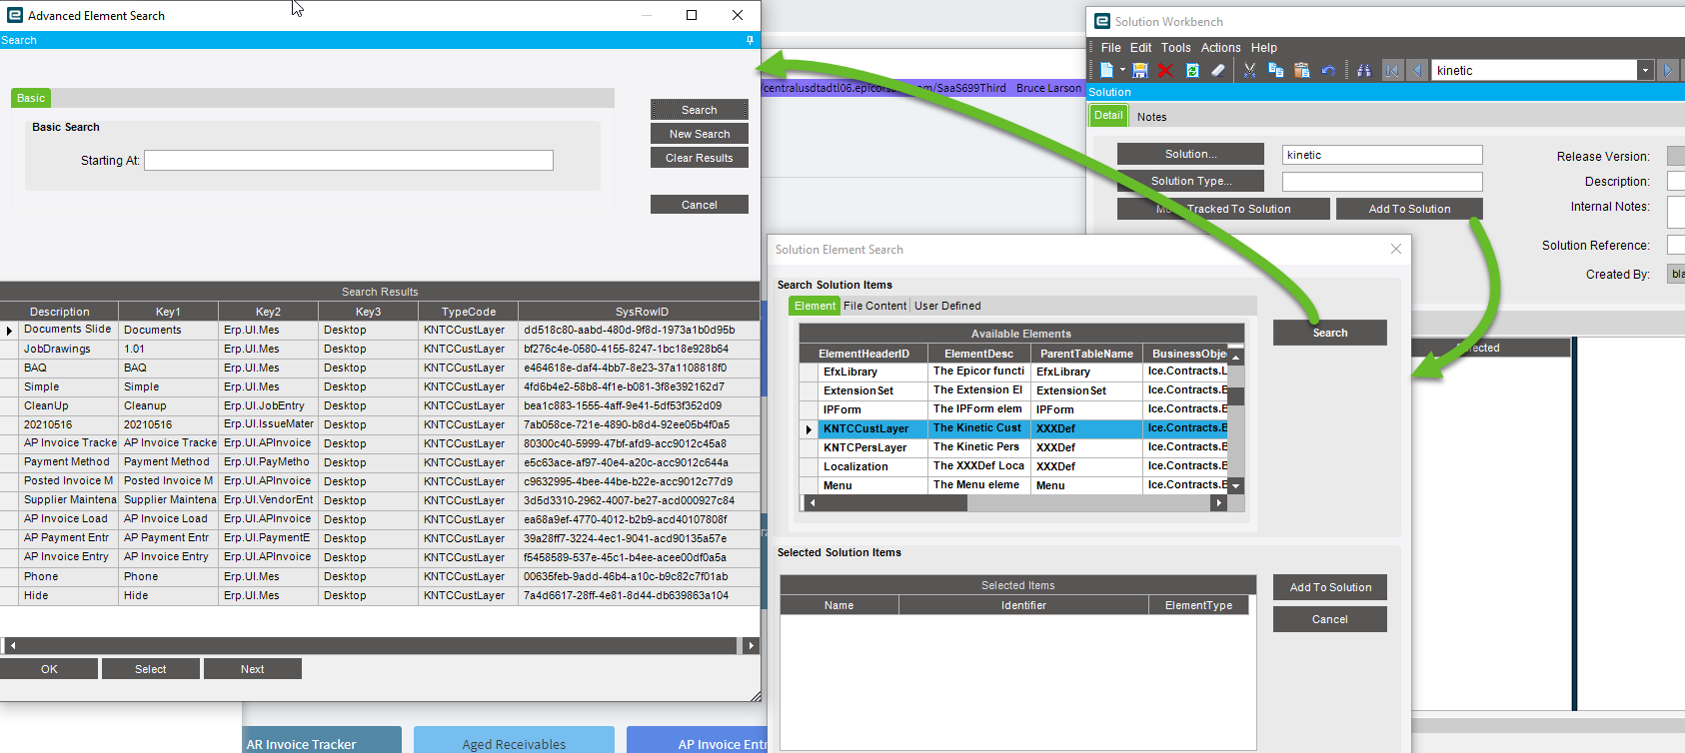
Task: Click the TypeCode column header
Action: [468, 312]
